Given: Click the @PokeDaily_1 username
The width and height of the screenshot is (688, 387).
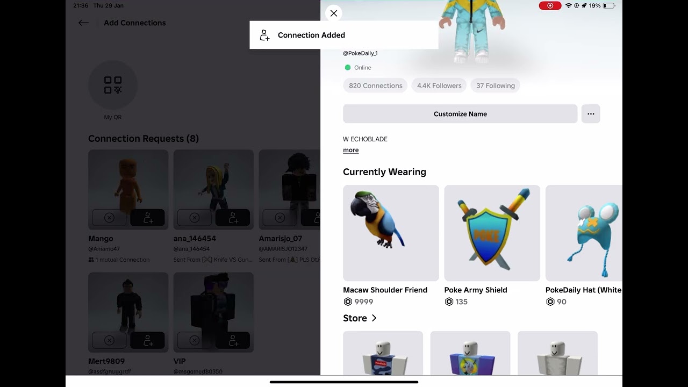Looking at the screenshot, I should point(361,53).
